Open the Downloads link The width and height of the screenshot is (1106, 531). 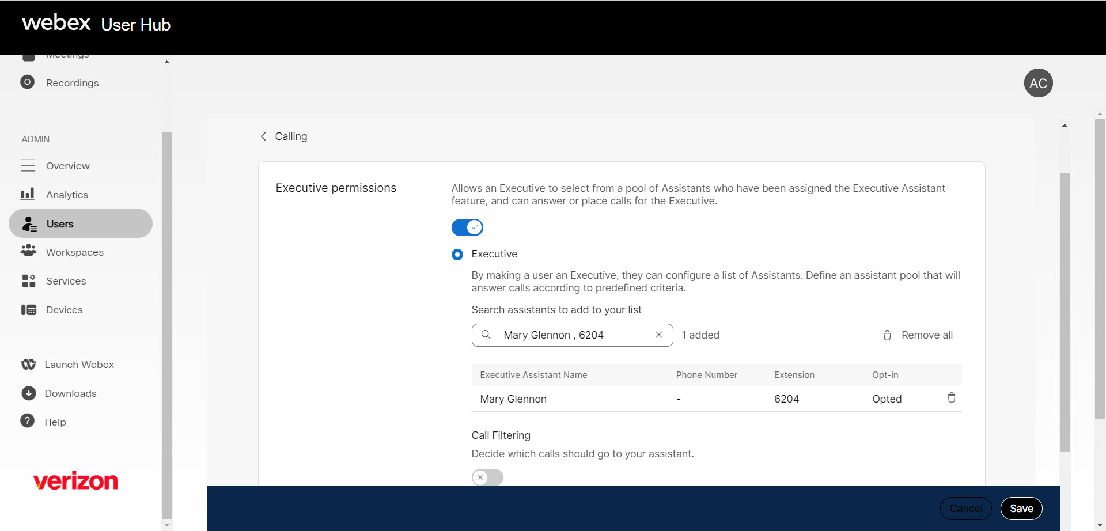[70, 393]
